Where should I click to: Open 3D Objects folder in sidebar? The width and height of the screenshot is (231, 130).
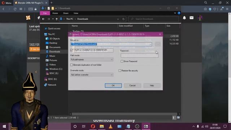[55, 39]
